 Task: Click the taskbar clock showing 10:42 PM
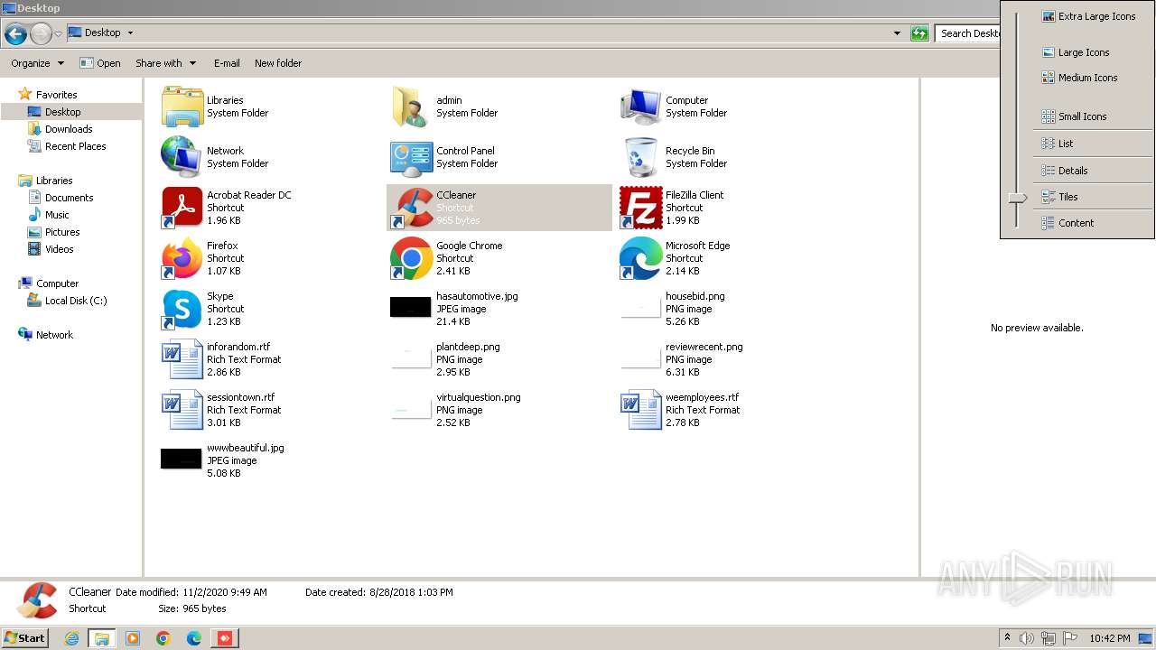(1110, 638)
